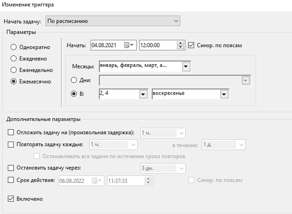Viewport: 292px width, 214px height.
Task: Enable the 'Срок действия' expiration checkbox
Action: tap(11, 180)
